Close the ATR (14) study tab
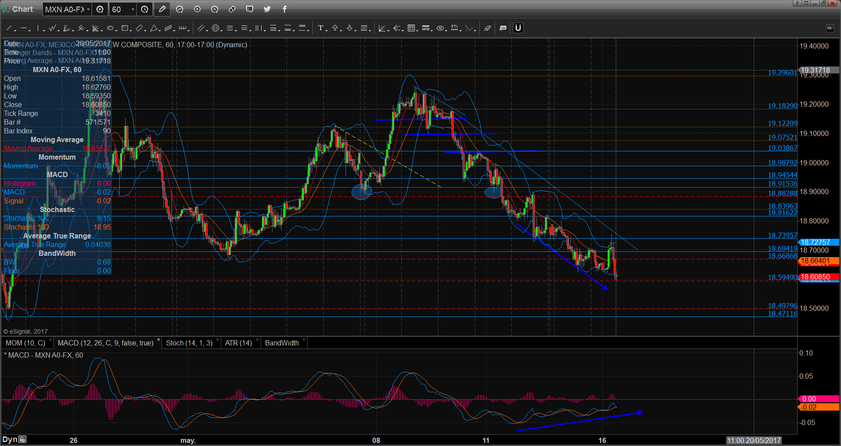The image size is (841, 446). [257, 340]
